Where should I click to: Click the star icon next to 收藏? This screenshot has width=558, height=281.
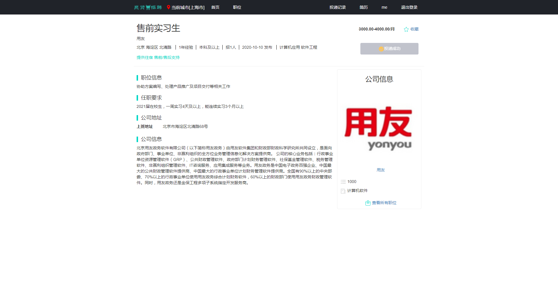tap(406, 29)
